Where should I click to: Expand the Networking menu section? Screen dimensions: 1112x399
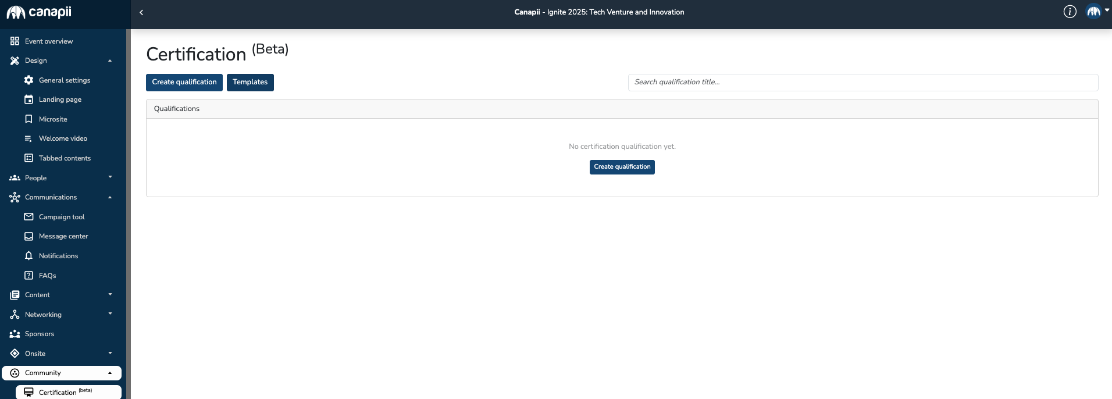[110, 314]
